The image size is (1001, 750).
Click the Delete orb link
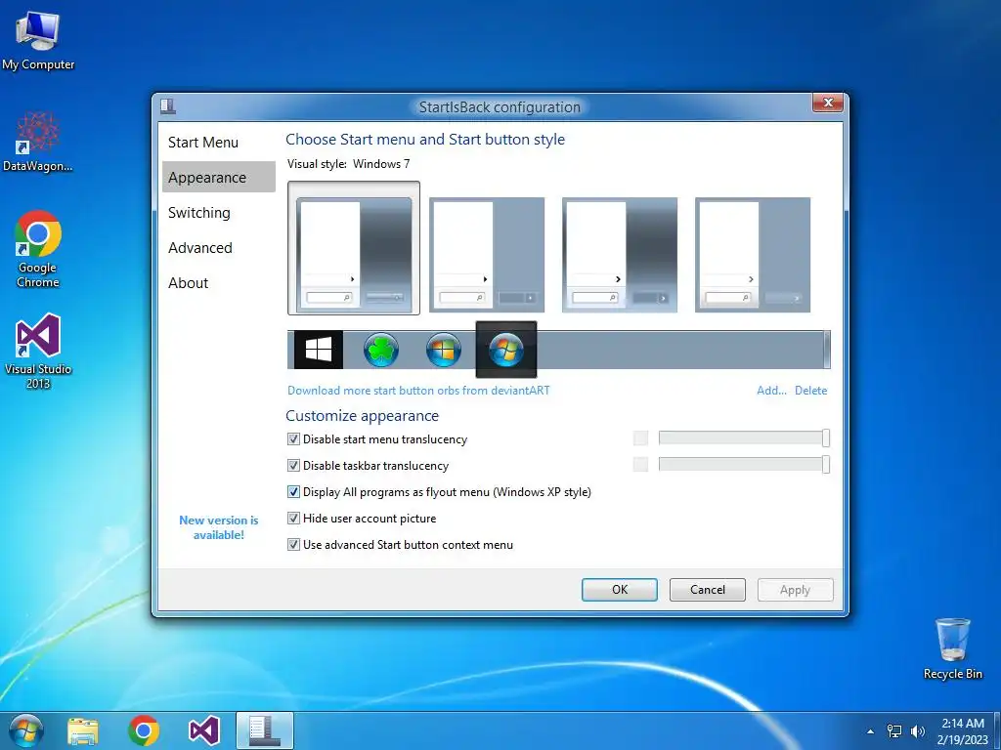pyautogui.click(x=810, y=391)
